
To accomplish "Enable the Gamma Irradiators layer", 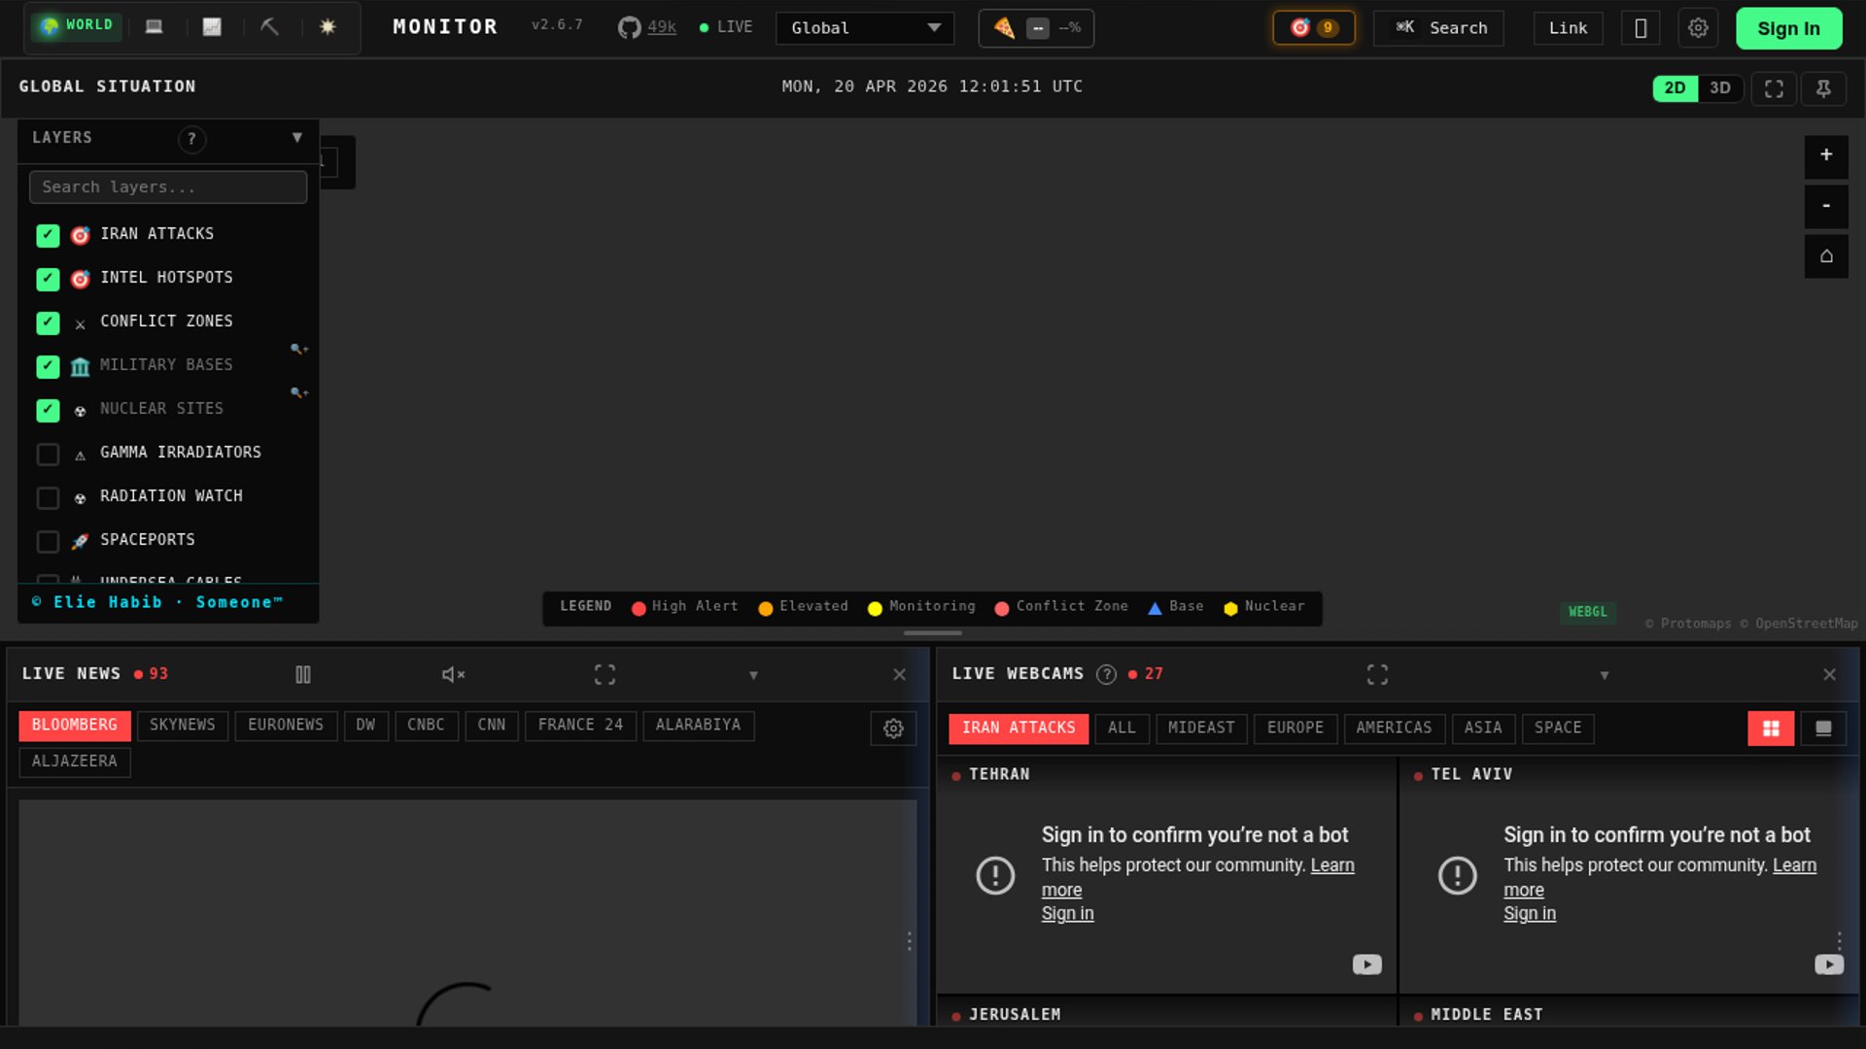I will pos(48,454).
